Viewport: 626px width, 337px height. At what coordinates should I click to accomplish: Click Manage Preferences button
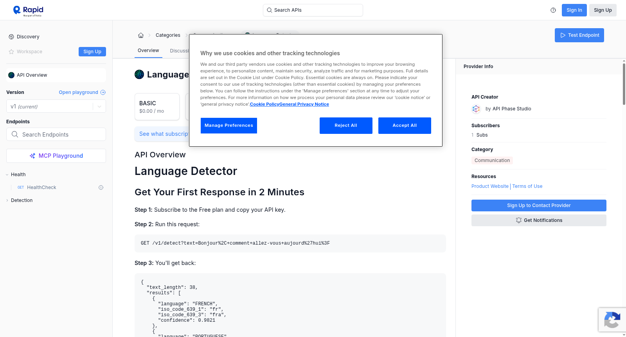(229, 126)
